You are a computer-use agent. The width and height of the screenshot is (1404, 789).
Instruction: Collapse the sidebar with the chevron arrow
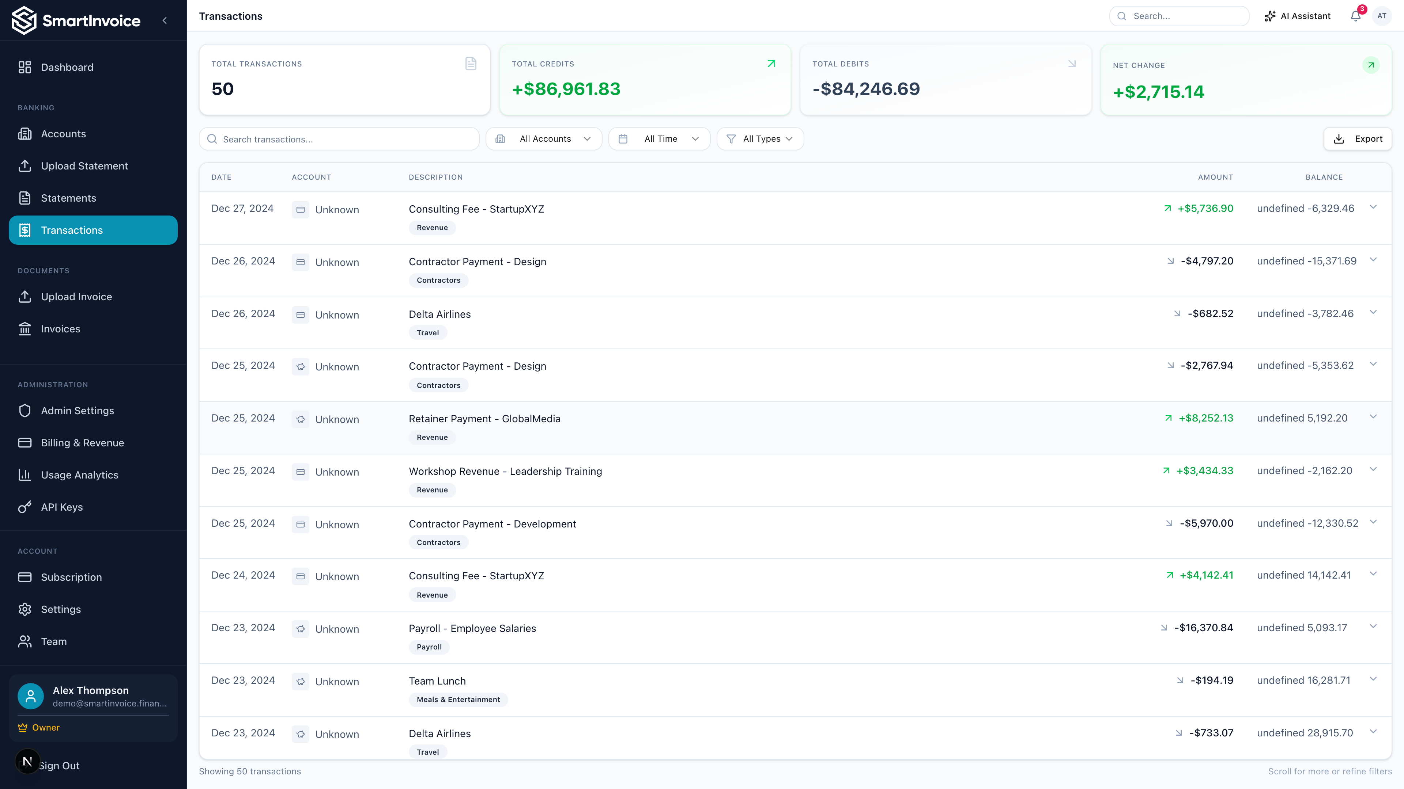tap(165, 21)
